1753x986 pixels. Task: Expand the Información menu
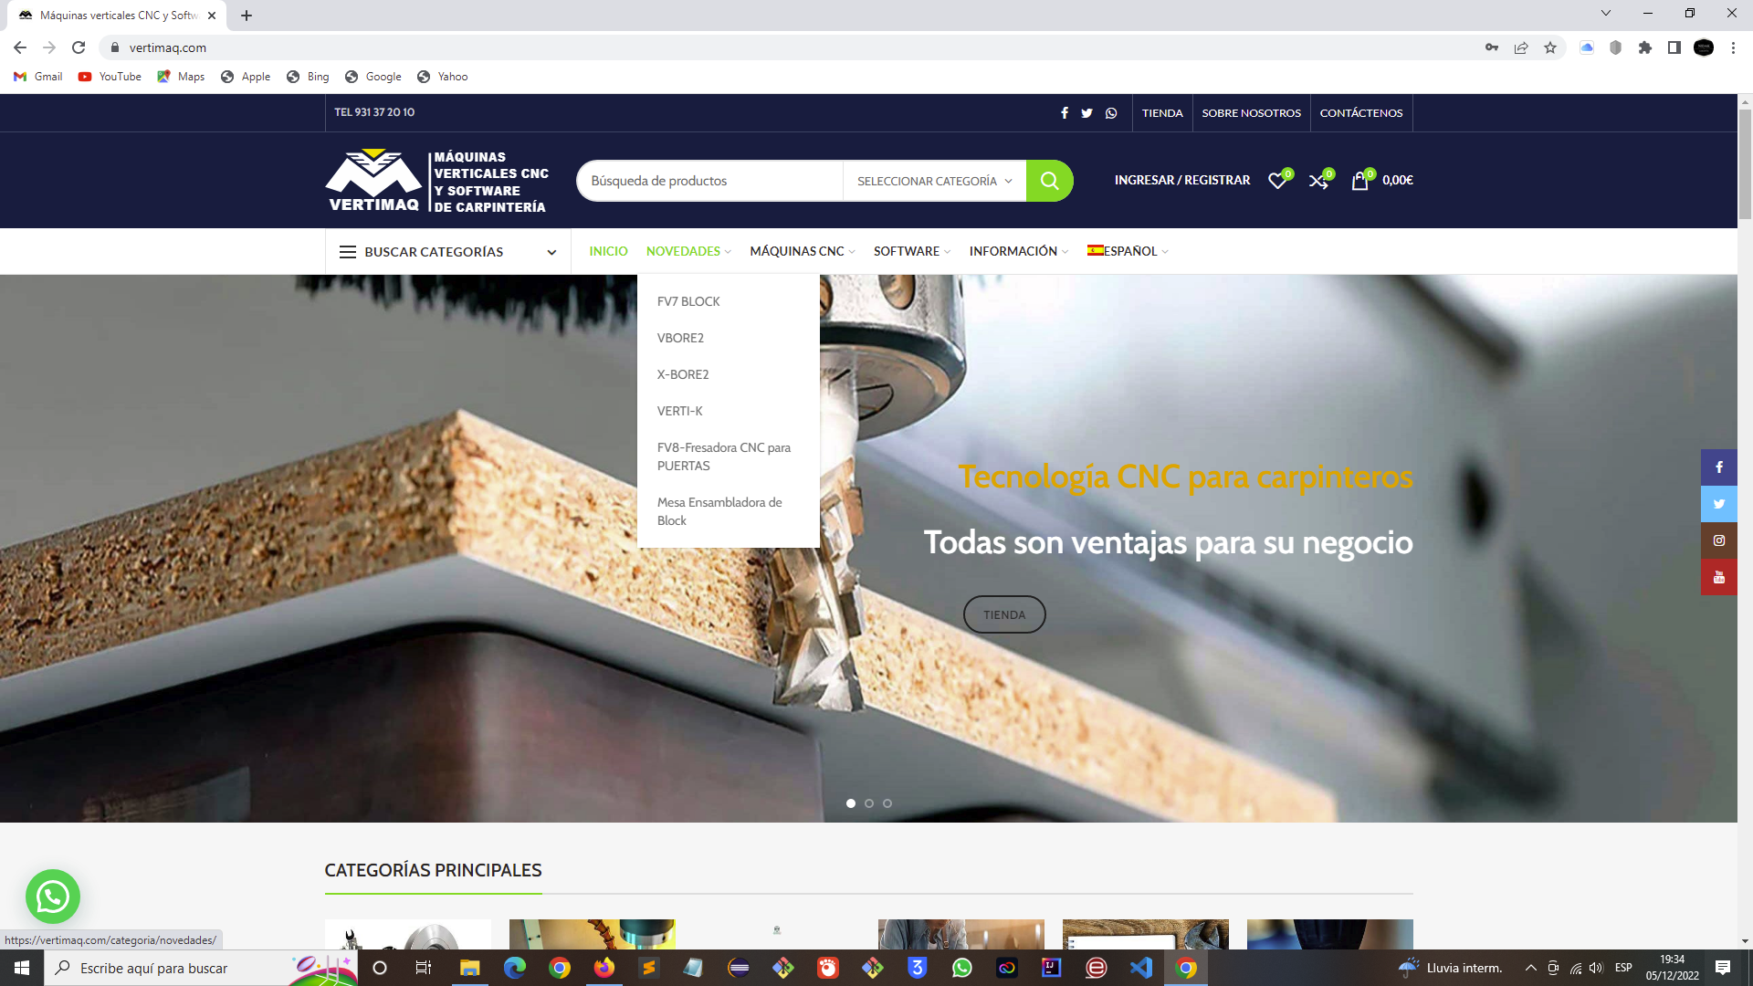click(x=1018, y=251)
